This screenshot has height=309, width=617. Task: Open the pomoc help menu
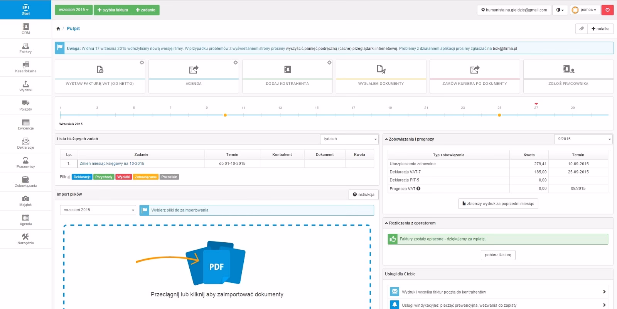click(x=585, y=10)
